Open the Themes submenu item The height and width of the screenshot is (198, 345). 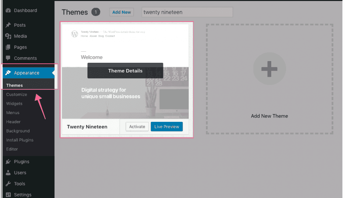click(x=14, y=85)
